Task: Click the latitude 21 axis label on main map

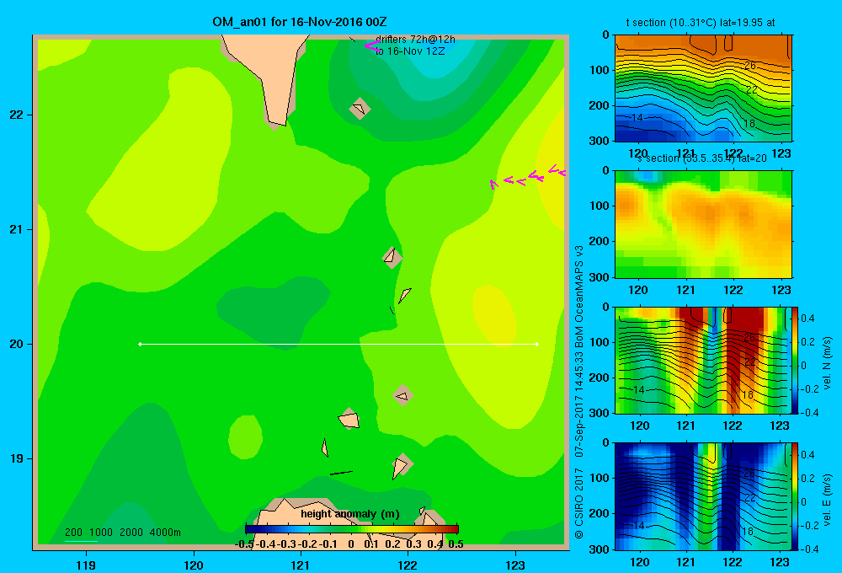Action: (x=17, y=229)
